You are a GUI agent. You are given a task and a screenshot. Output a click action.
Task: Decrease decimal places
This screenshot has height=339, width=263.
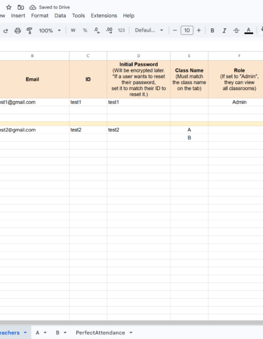pyautogui.click(x=97, y=30)
